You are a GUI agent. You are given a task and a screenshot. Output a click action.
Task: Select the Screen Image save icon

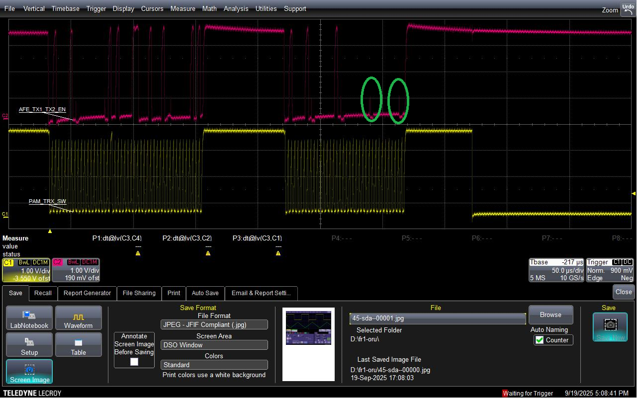click(29, 372)
